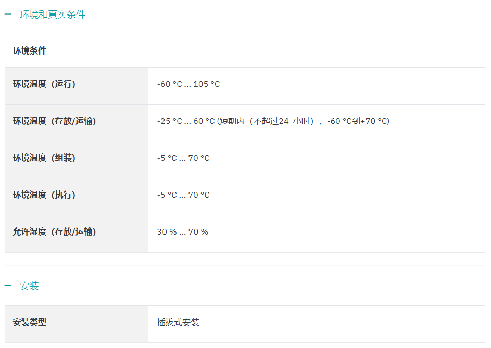Select the 插拔式安装 value text
The image size is (491, 348).
click(x=178, y=323)
